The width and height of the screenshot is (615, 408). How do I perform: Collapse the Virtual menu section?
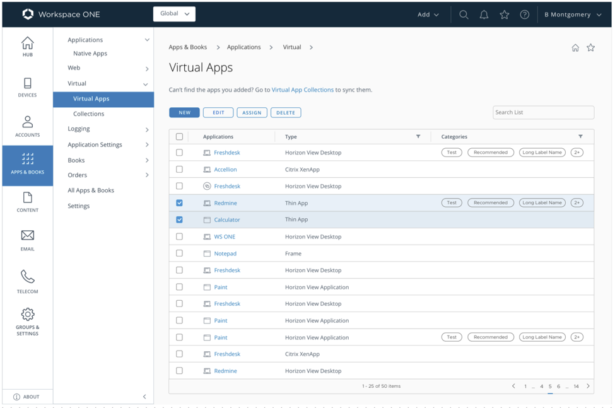click(146, 85)
